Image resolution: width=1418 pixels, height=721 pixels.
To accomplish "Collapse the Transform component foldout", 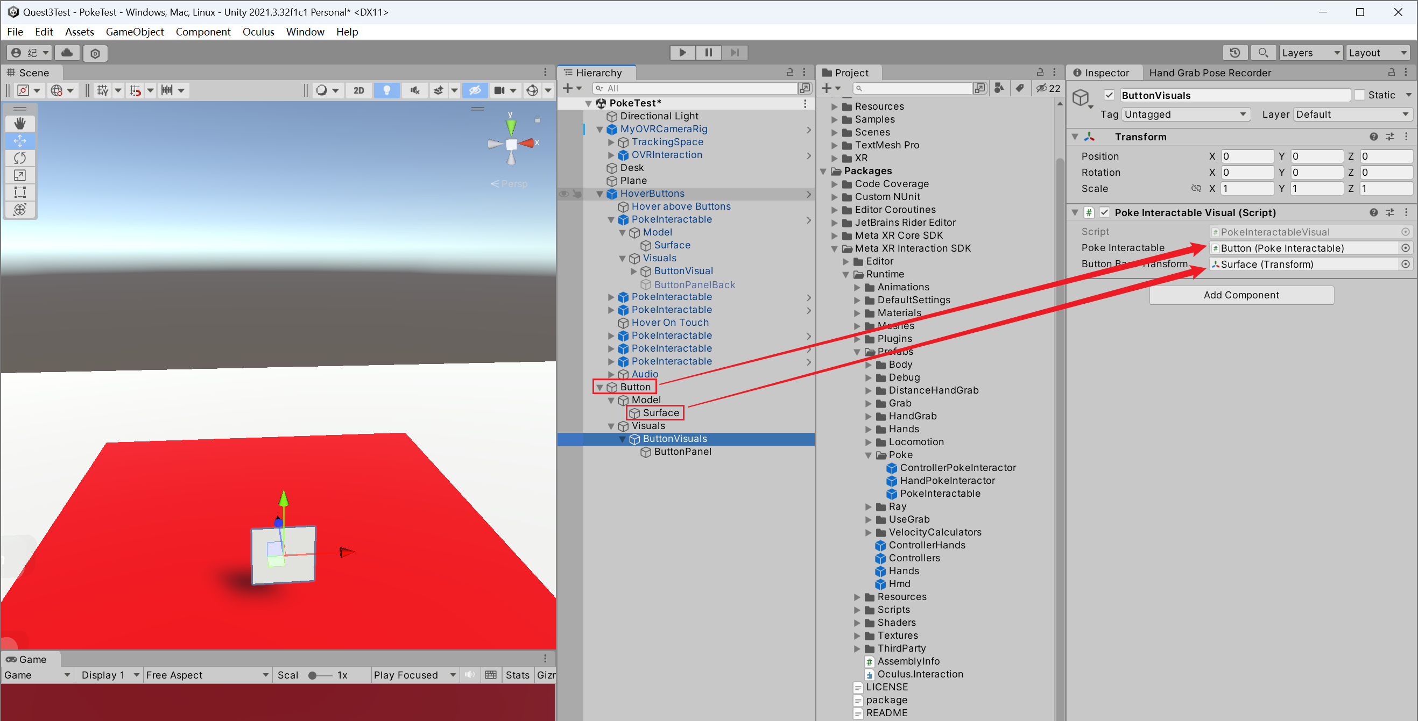I will 1075,137.
